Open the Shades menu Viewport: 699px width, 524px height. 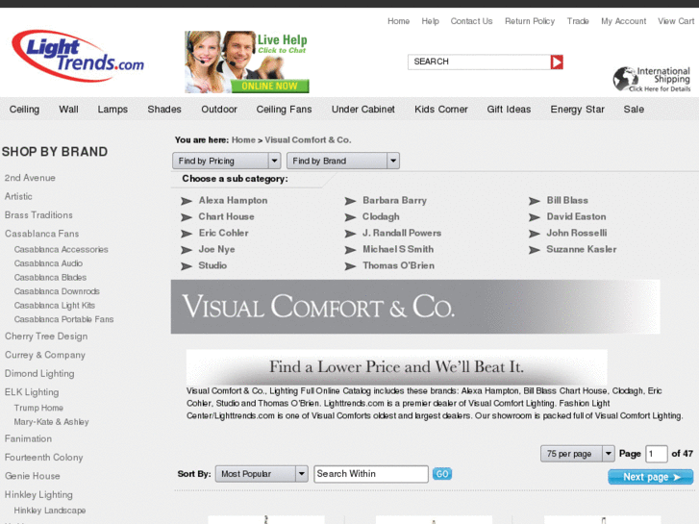click(164, 110)
